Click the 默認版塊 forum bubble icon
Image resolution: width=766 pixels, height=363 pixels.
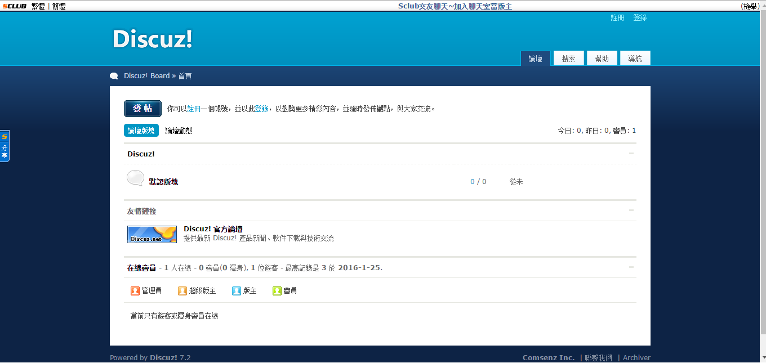tap(135, 178)
